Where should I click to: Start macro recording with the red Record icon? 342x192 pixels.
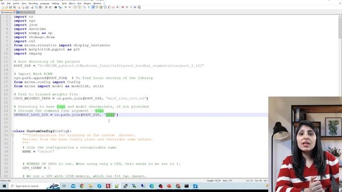coord(122,7)
